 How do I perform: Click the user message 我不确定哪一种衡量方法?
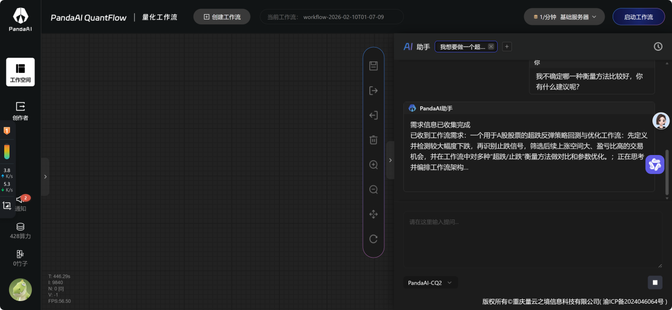tap(589, 81)
